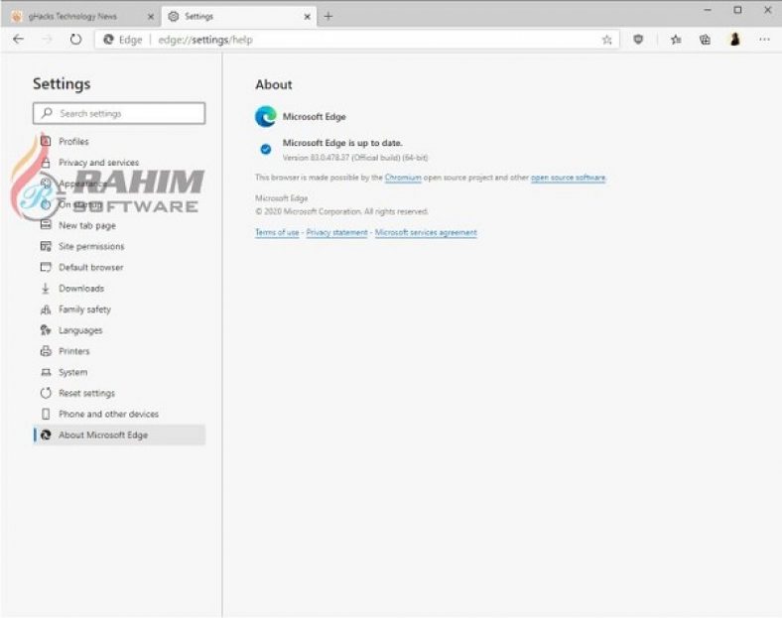This screenshot has width=782, height=618.
Task: Open a new tab with plus button
Action: coord(328,17)
